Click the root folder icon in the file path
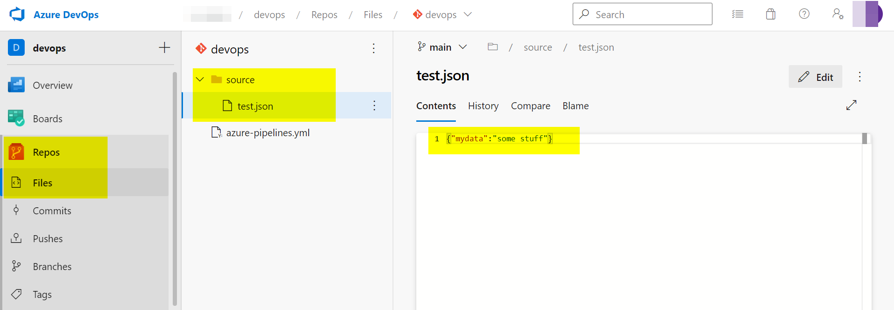Viewport: 894px width, 310px height. tap(493, 47)
